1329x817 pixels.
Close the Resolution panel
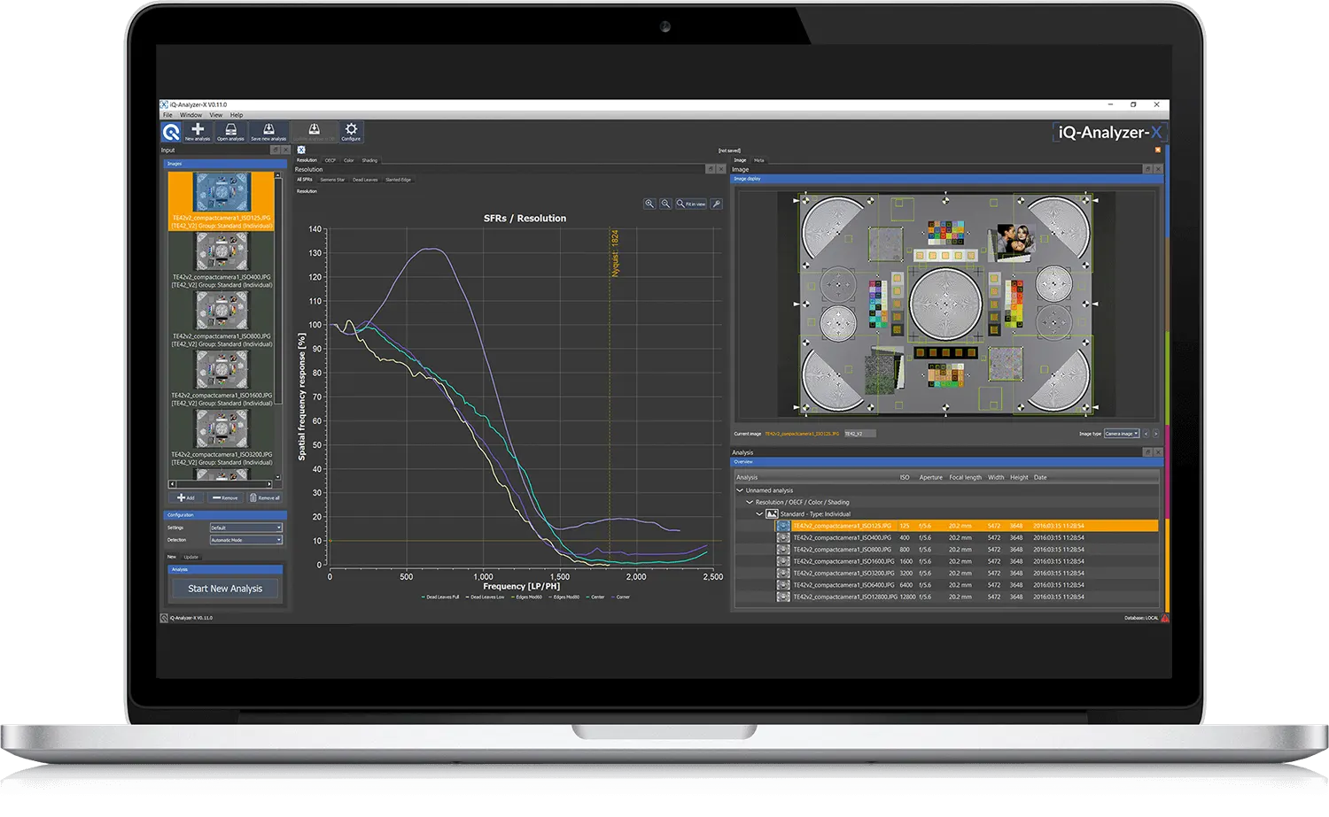point(721,169)
